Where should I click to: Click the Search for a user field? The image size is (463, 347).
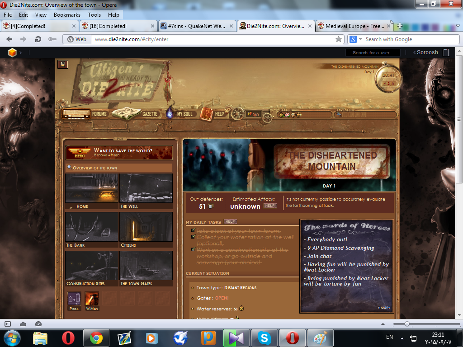coord(373,52)
